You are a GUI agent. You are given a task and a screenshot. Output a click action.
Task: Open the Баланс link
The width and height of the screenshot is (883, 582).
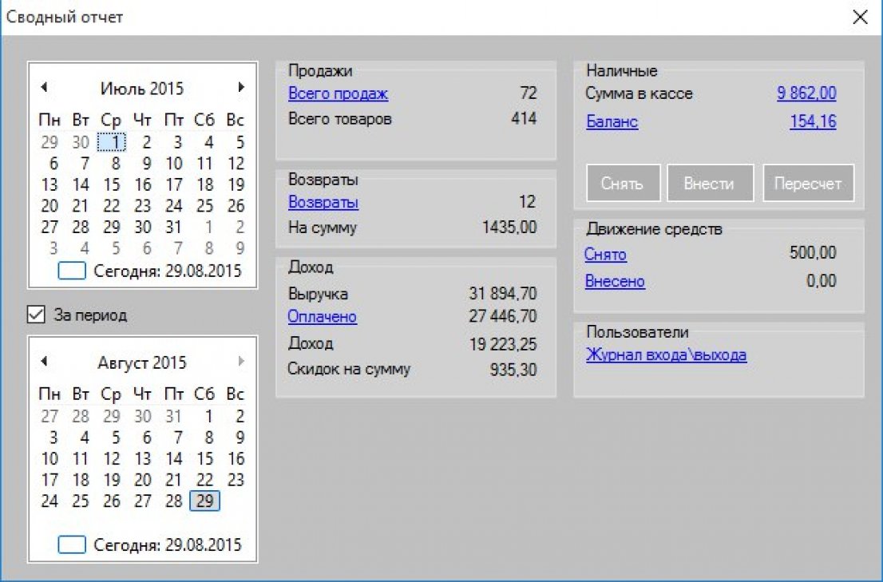click(612, 121)
